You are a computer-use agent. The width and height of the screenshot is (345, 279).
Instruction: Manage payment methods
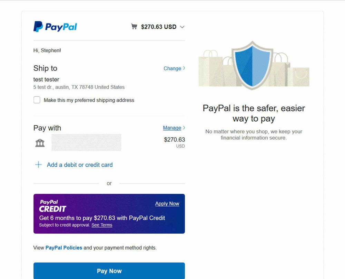point(172,128)
